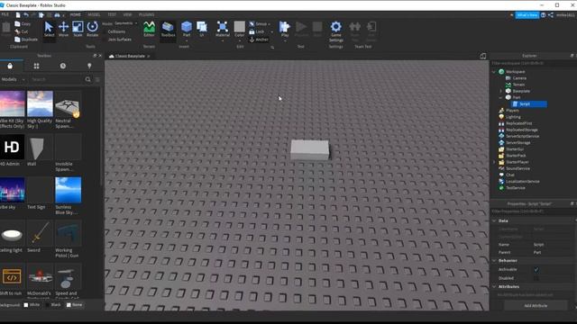This screenshot has height=324, width=577.
Task: Expand the StarterPlayer tree node
Action: tap(494, 162)
